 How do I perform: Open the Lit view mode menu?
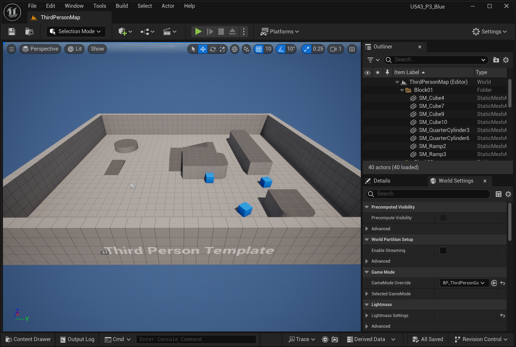tap(75, 49)
